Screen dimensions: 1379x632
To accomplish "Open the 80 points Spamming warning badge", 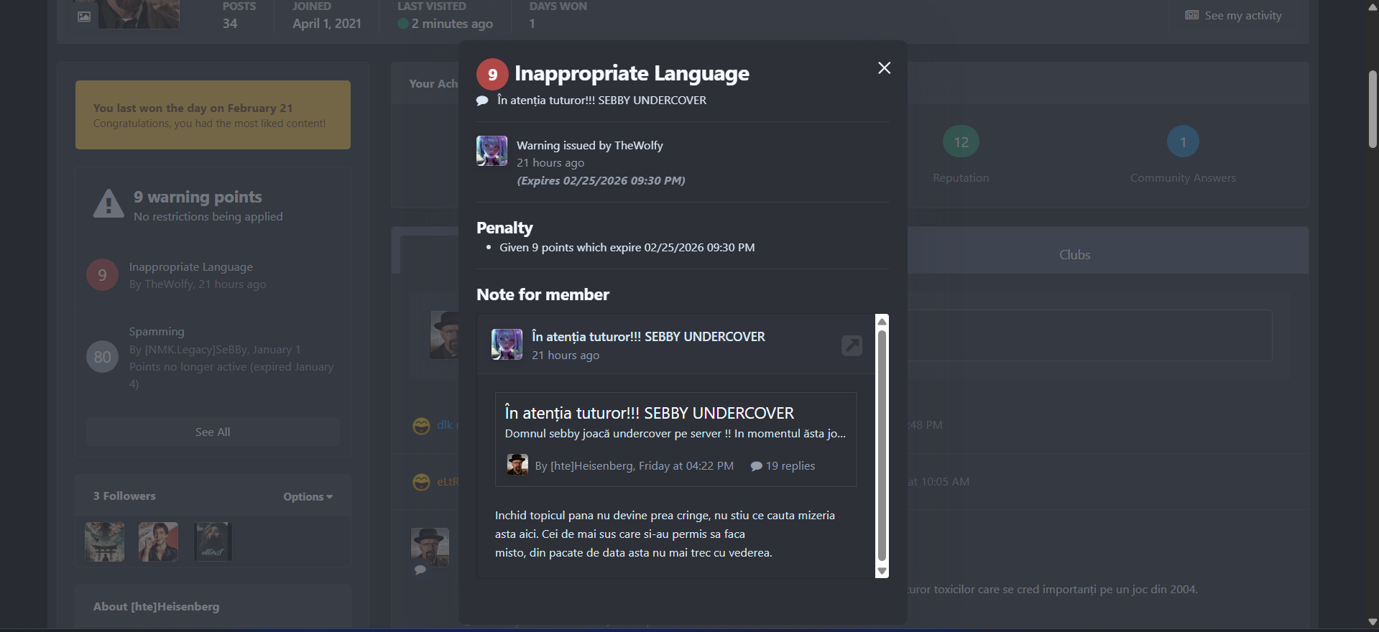I will (x=102, y=357).
